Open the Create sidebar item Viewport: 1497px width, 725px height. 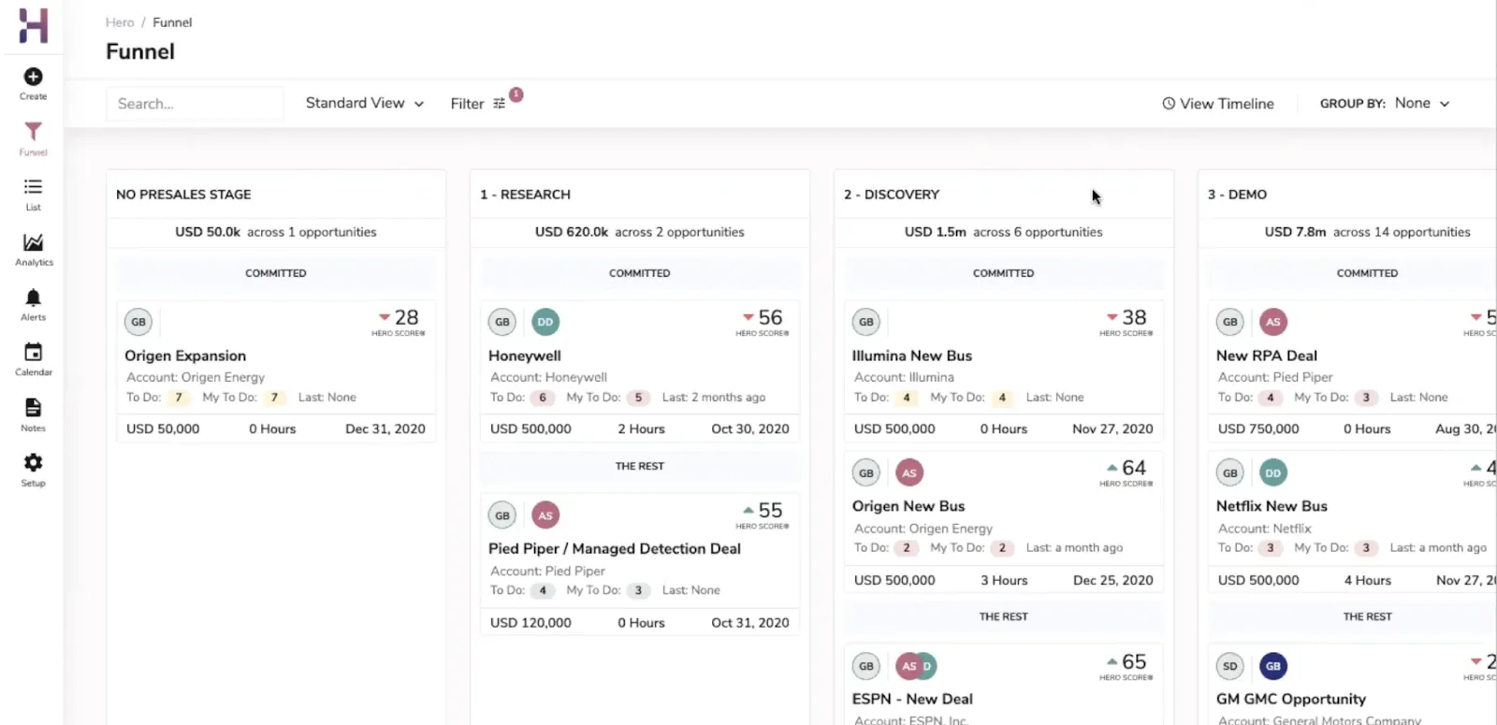point(33,83)
